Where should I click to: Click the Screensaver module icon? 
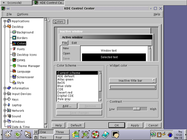(x=14, y=77)
